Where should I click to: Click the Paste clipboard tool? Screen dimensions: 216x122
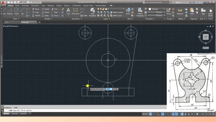[192, 11]
